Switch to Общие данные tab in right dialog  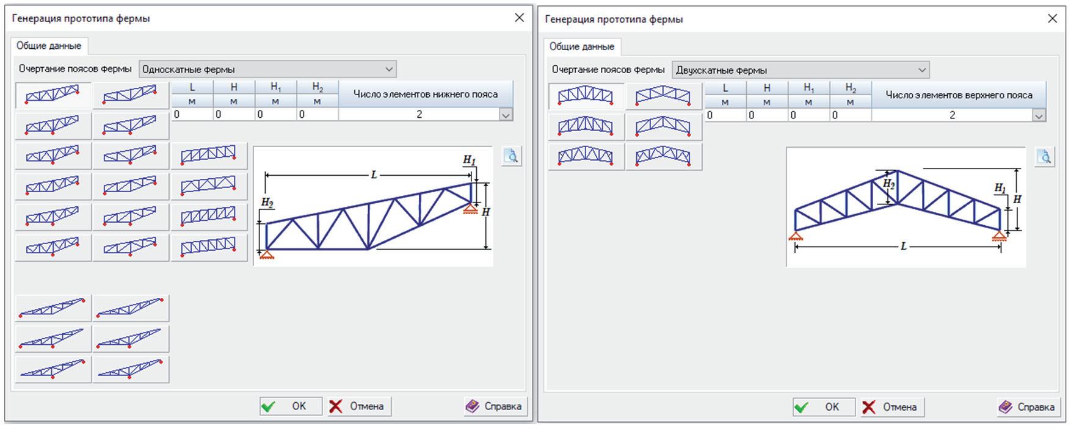coord(582,46)
